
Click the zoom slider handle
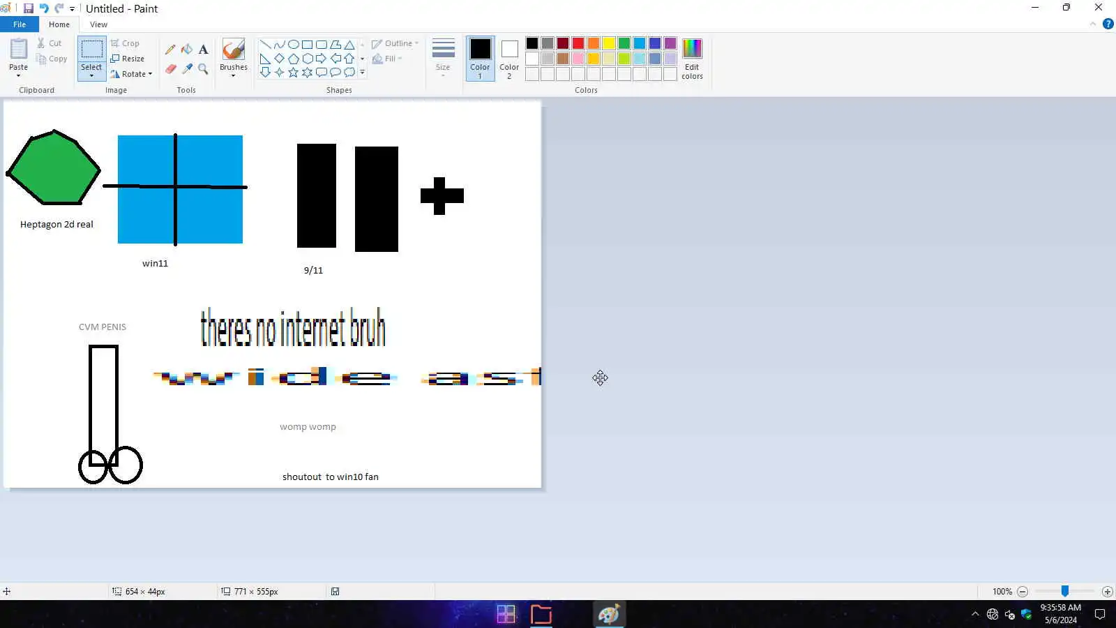tap(1065, 592)
